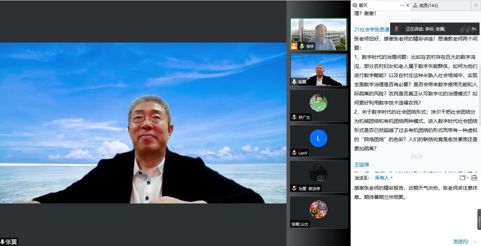Click the muted mic on LanY's tile
This screenshot has height=246, width=481.
(x=294, y=153)
